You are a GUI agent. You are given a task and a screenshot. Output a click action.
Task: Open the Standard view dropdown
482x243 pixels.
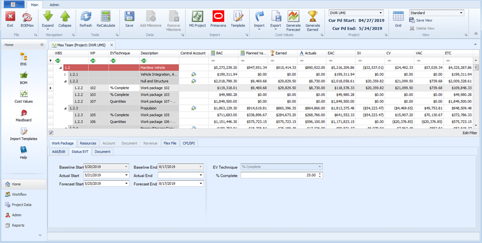coord(461,13)
